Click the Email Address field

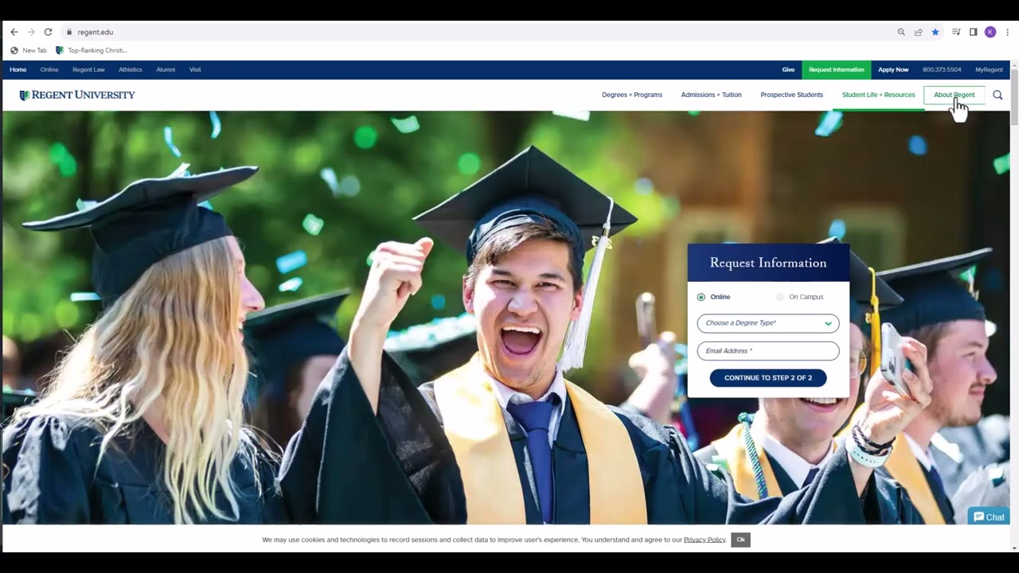(768, 351)
